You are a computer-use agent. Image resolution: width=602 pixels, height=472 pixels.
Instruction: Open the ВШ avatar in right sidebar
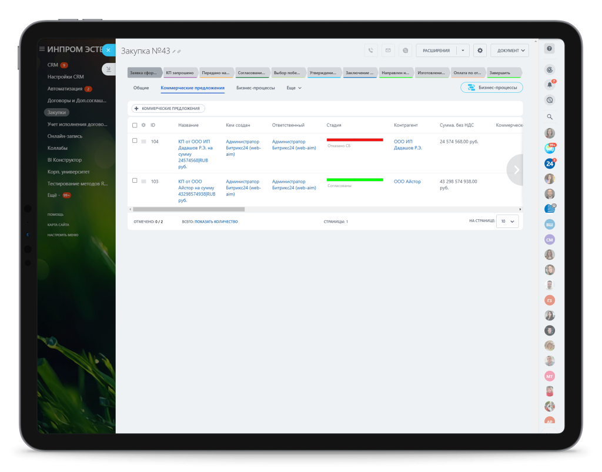point(550,225)
